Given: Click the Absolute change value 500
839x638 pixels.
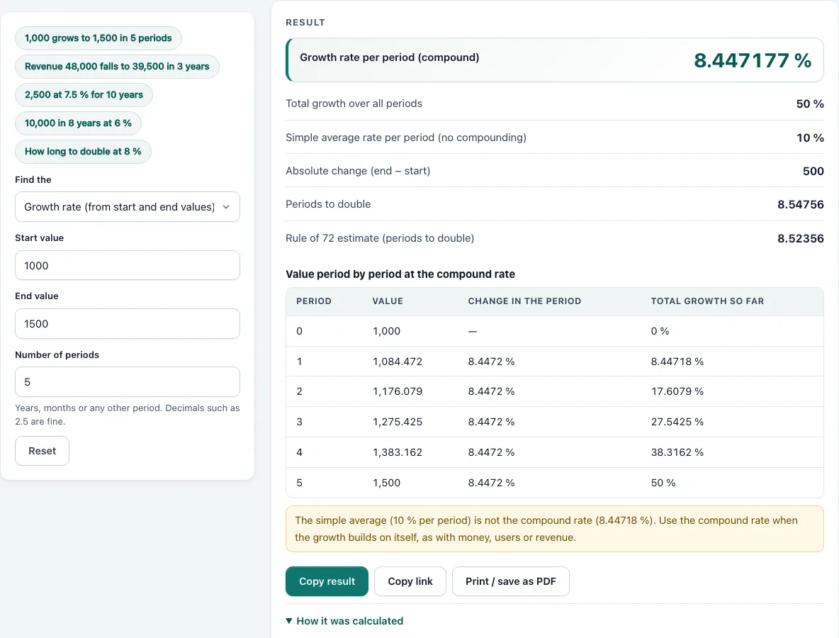Looking at the screenshot, I should click(813, 172).
